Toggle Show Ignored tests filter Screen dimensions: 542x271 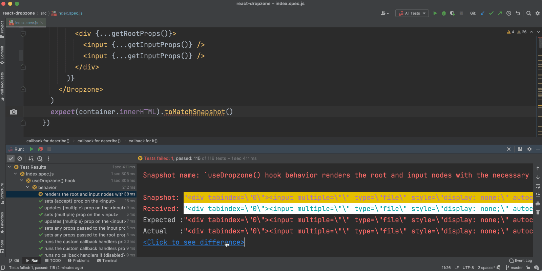coord(20,159)
